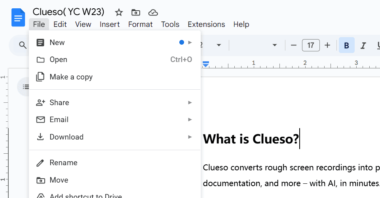Screen dimensions: 380x198
Task: Expand the Email submenu arrow
Action: [190, 120]
